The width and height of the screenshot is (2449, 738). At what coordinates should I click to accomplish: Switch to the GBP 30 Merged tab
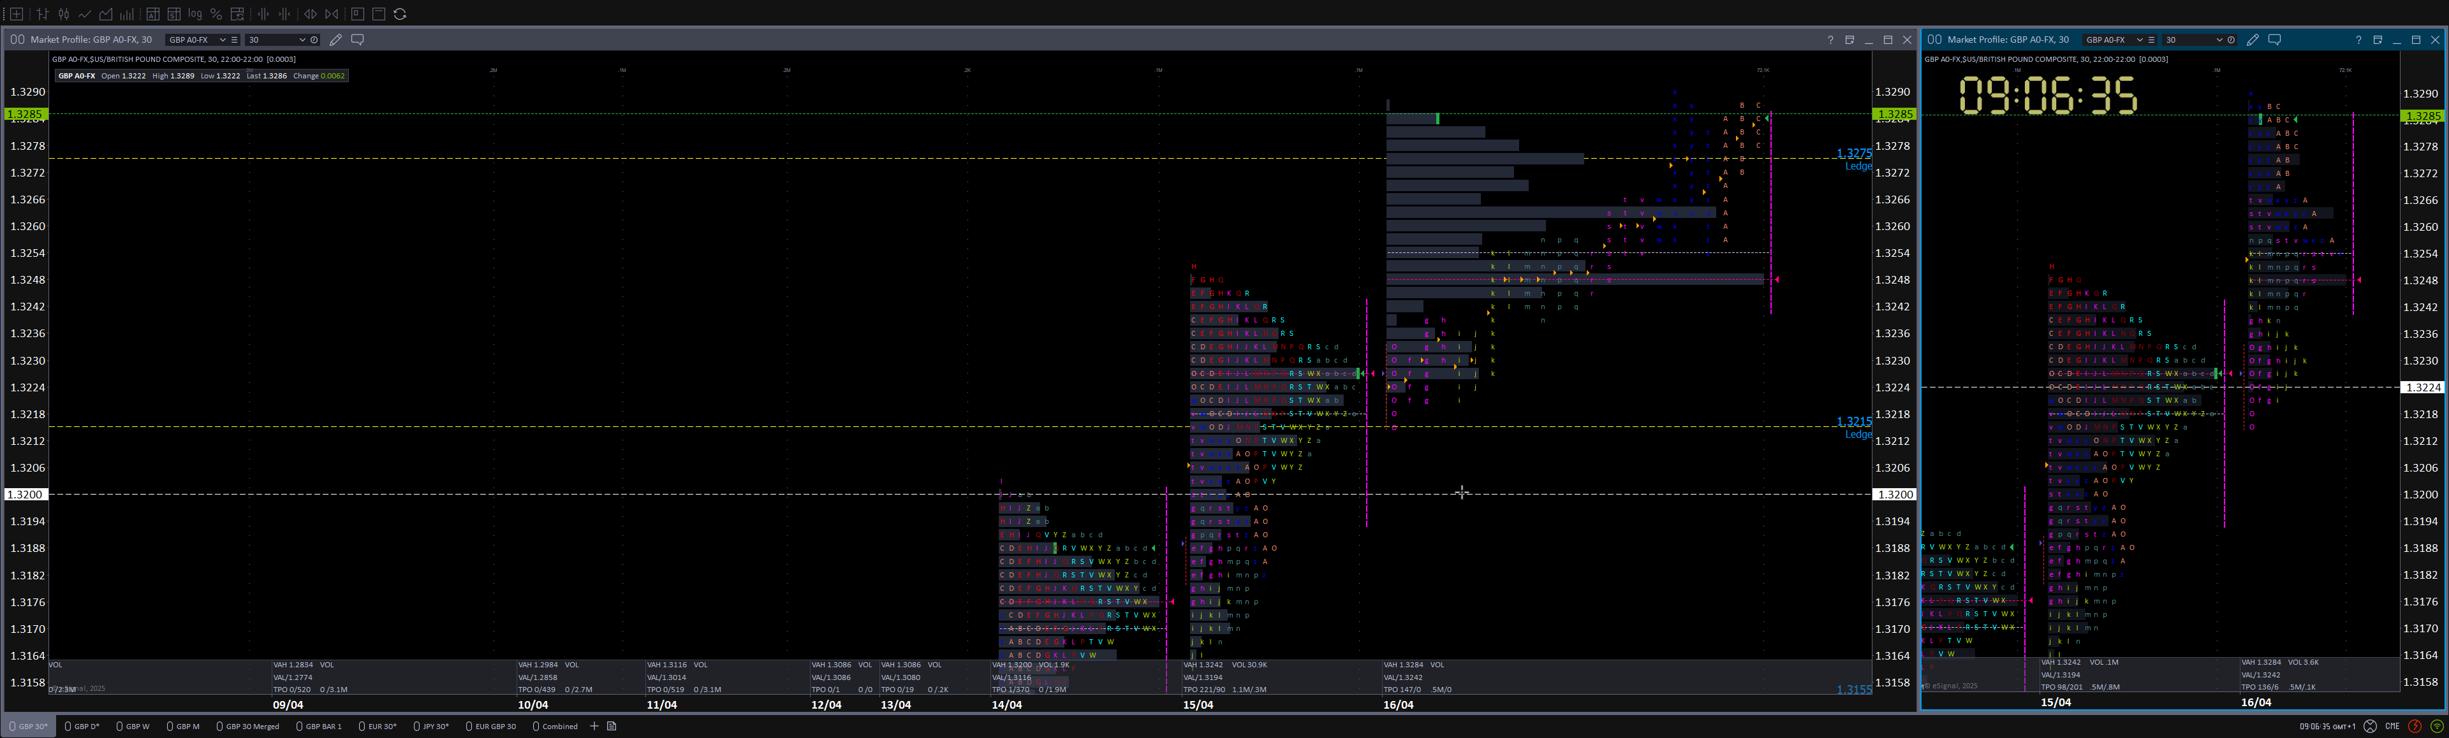(252, 727)
